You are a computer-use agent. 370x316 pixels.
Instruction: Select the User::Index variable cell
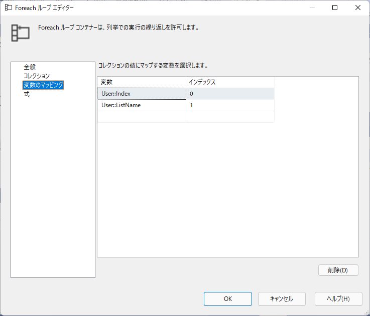[x=142, y=94]
